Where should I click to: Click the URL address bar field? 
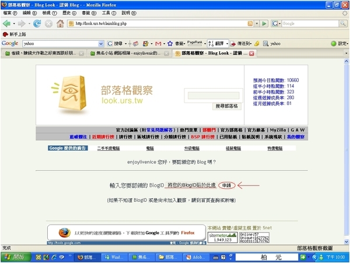(x=161, y=23)
